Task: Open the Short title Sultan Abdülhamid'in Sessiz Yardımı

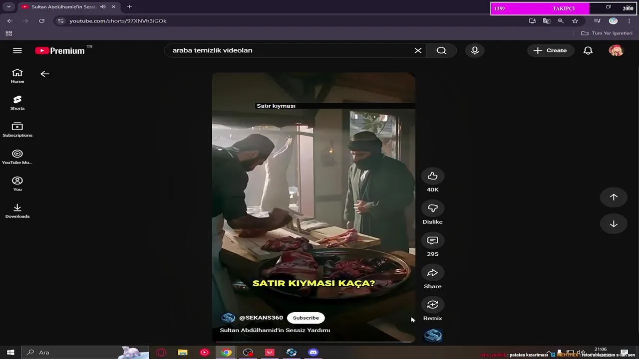Action: [275, 330]
